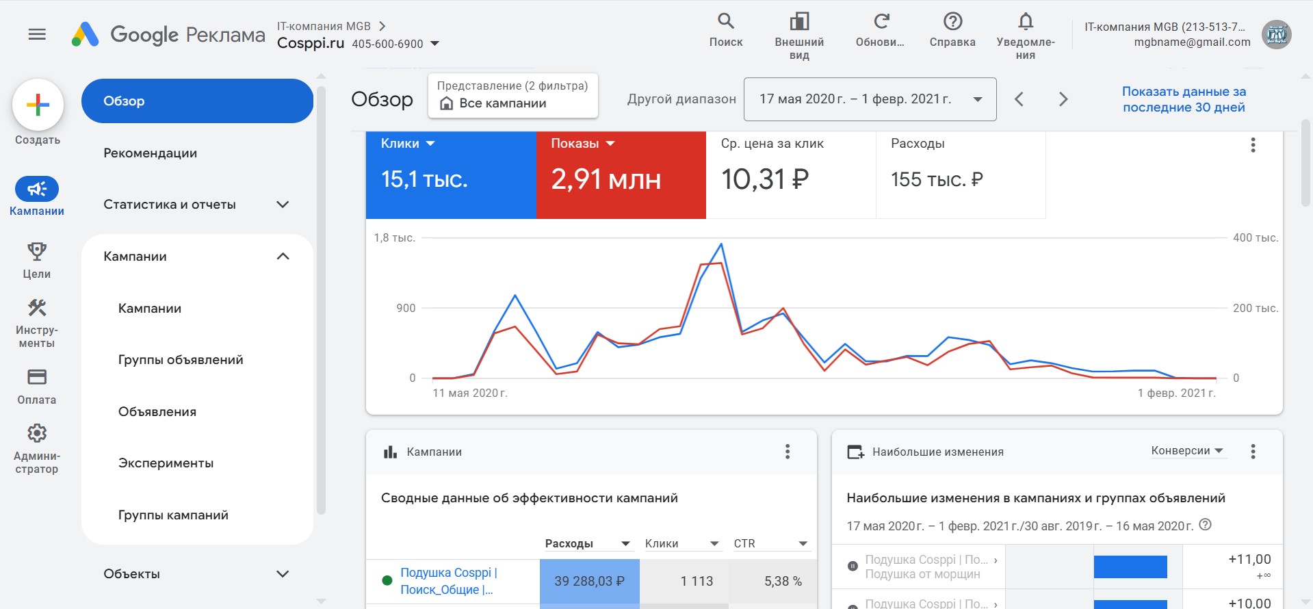Click the Создать plus button

tap(38, 105)
